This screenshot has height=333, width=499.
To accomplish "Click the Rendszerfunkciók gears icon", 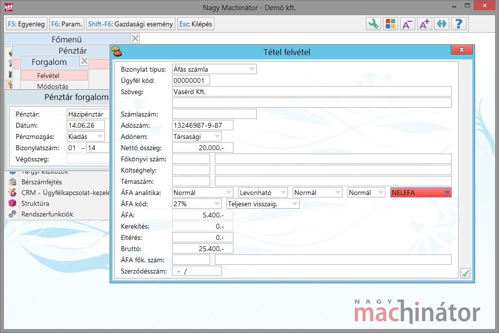I will (13, 214).
